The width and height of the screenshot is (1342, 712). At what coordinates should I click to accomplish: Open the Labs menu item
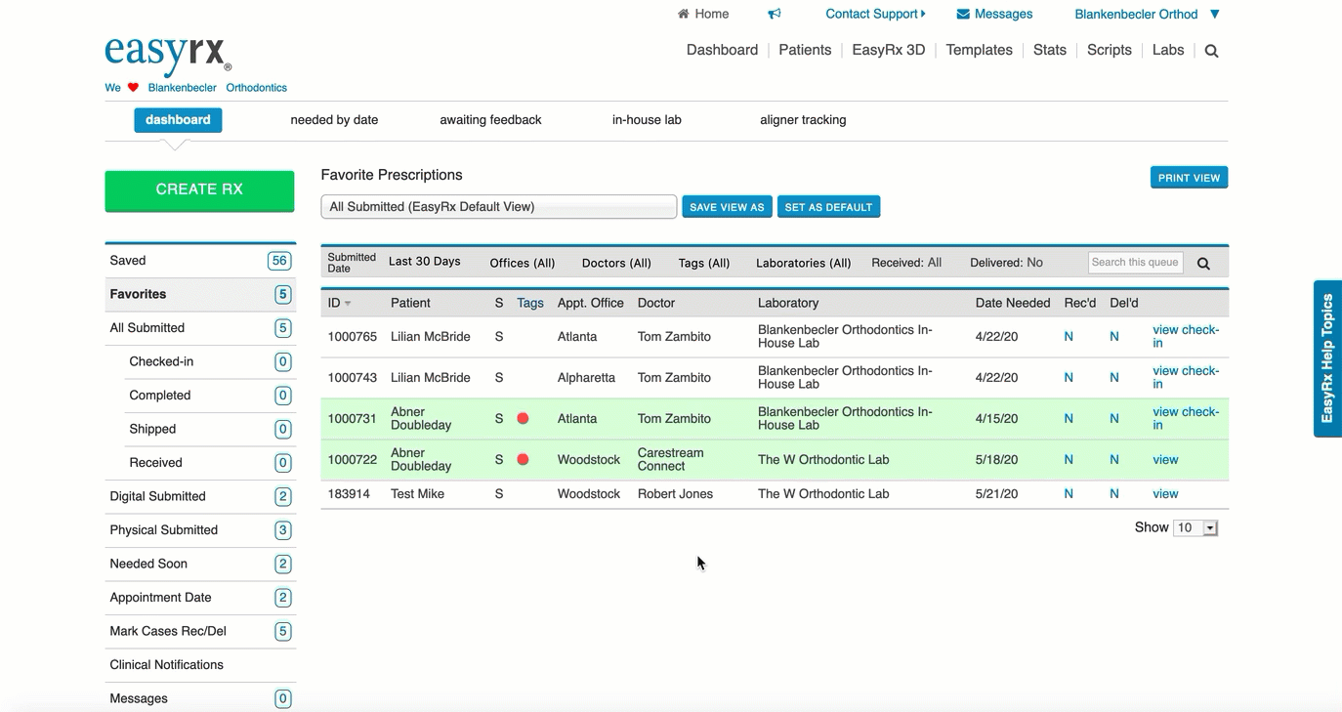[1168, 50]
